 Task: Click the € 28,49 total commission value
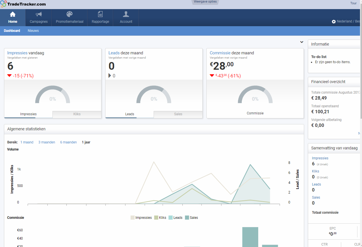(x=319, y=98)
